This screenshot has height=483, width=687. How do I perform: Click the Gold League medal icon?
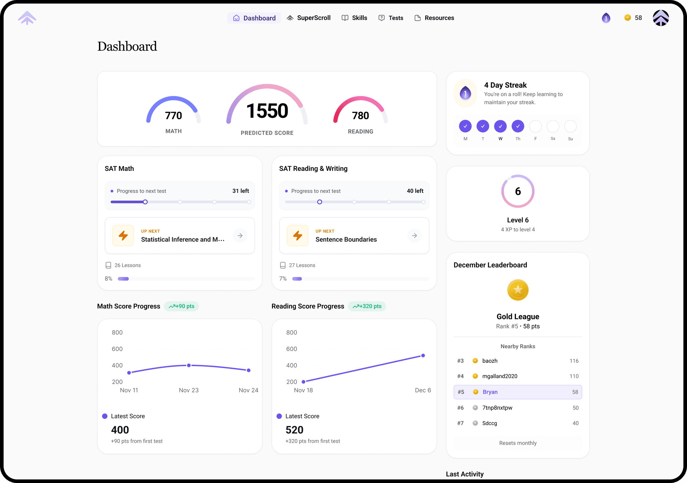pyautogui.click(x=518, y=290)
